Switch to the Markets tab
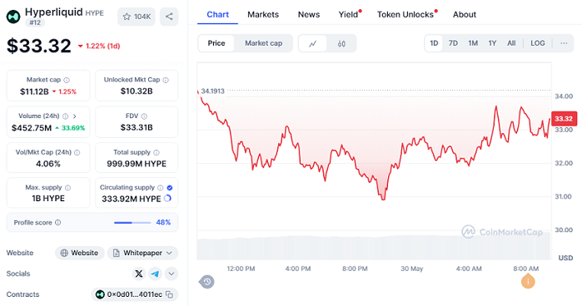This screenshot has height=306, width=582. click(x=263, y=14)
